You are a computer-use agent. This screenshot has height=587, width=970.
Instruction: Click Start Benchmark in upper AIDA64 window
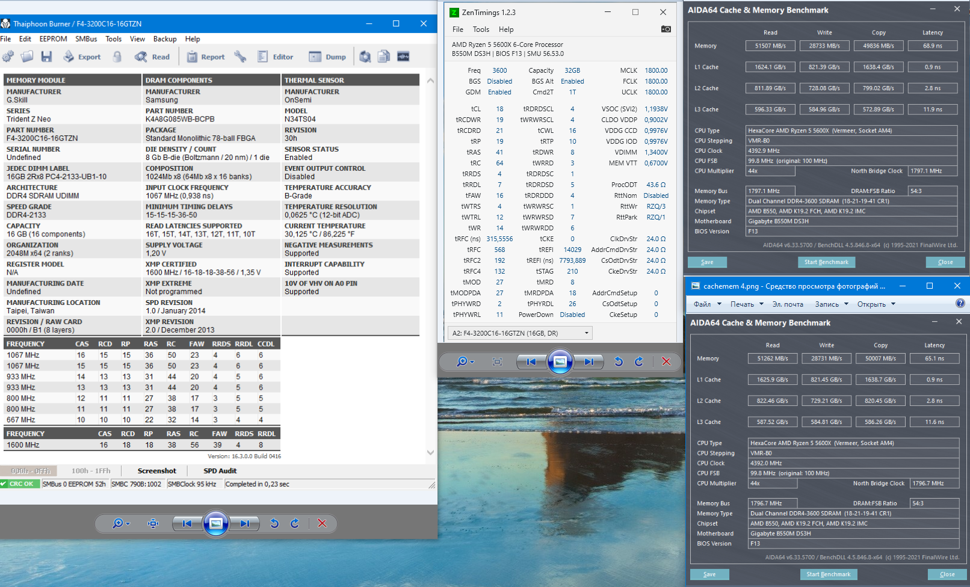point(826,262)
